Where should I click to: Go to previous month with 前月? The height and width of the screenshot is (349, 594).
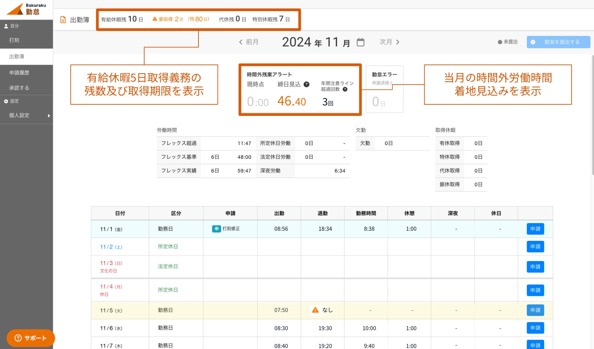(248, 42)
